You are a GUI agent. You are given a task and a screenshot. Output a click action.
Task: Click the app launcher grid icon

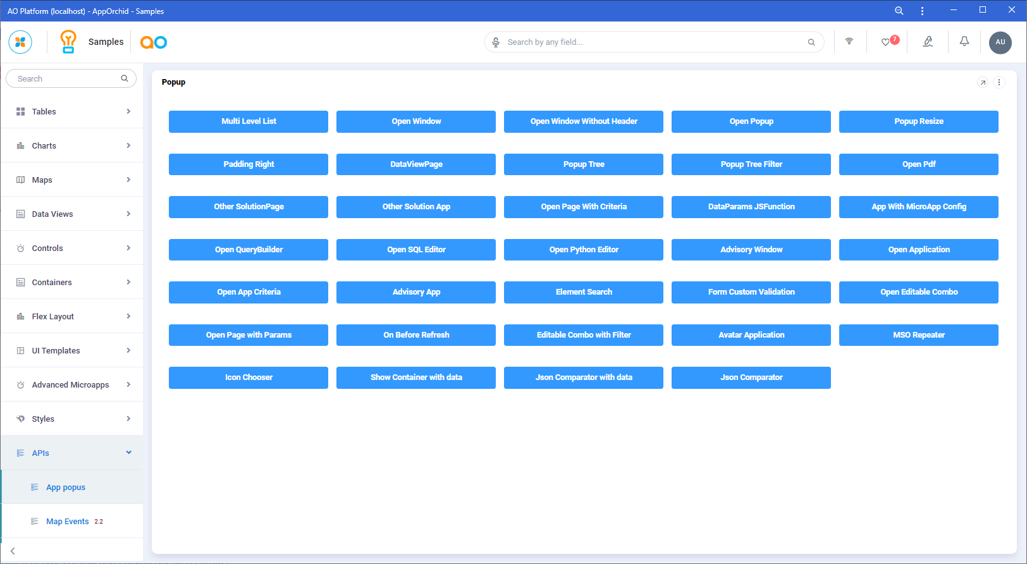click(x=20, y=42)
